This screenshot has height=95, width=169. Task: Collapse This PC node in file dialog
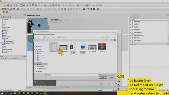pyautogui.click(x=35, y=50)
